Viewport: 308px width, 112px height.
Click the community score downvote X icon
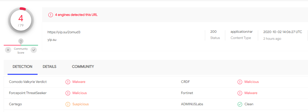tap(8, 50)
